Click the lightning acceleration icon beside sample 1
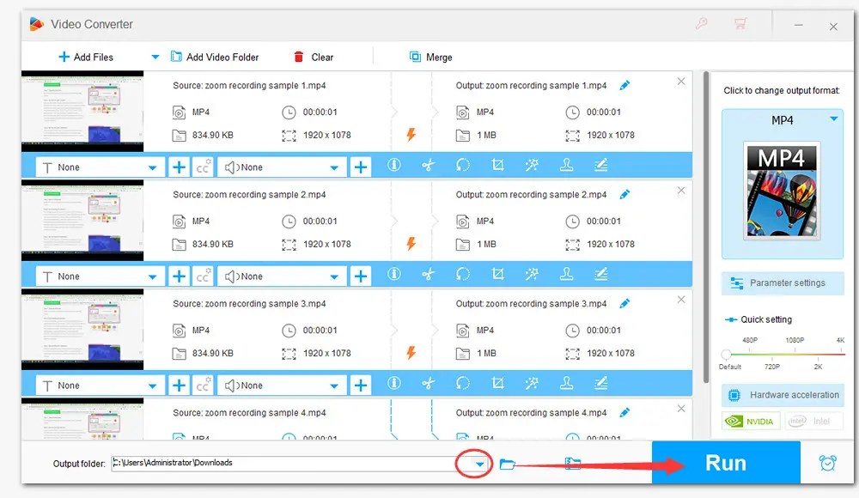 click(411, 135)
